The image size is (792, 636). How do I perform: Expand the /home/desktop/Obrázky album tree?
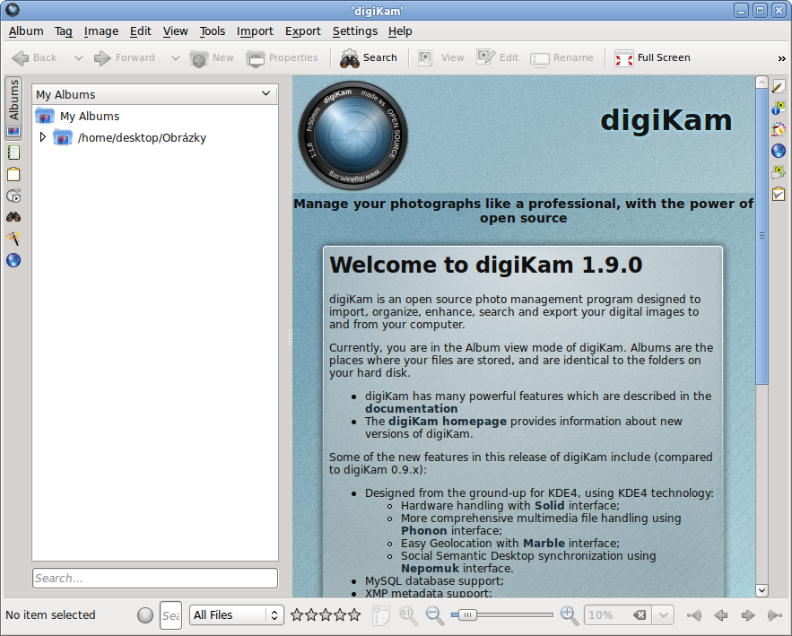tap(42, 137)
